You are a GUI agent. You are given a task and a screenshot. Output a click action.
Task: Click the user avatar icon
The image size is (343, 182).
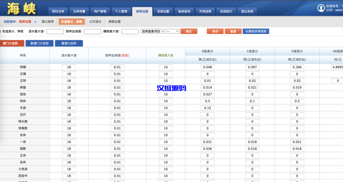321,8
